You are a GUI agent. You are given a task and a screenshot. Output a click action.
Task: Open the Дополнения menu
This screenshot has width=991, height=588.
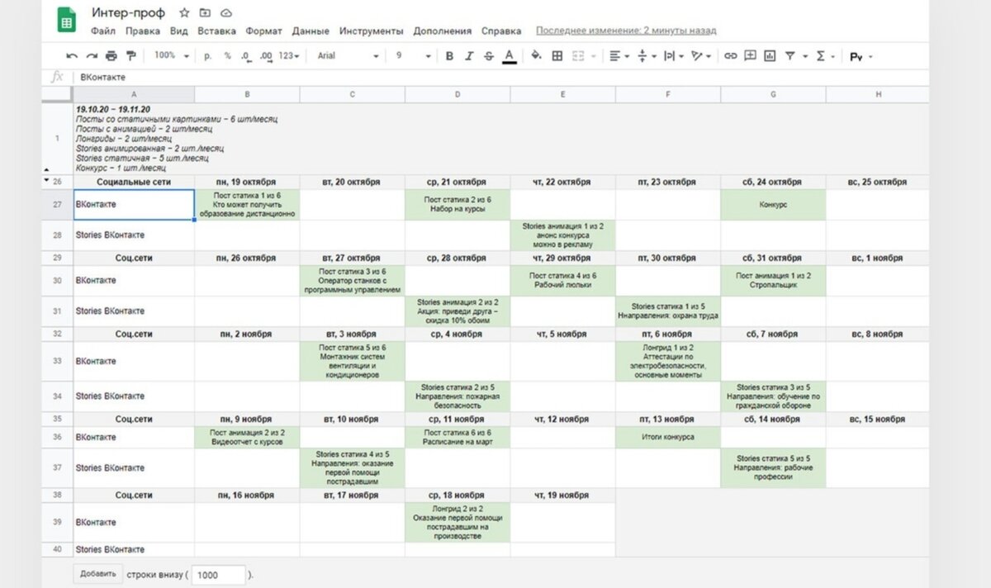(x=442, y=31)
